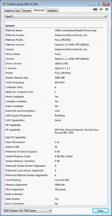The height and width of the screenshot is (216, 112).
Task: Open the AMD Radeon HD 7500 Series selector
Action: pos(27,211)
